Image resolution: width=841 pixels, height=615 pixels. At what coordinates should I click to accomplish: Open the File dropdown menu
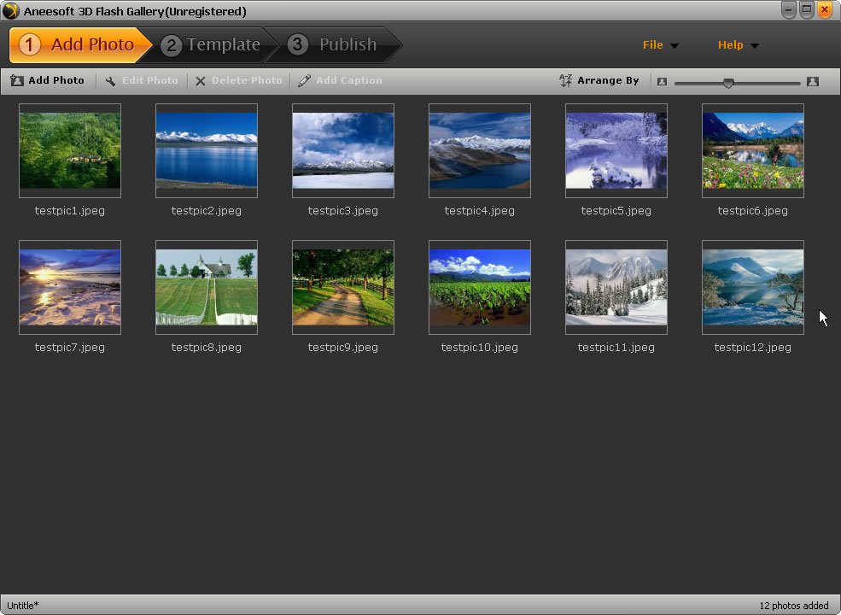coord(660,45)
